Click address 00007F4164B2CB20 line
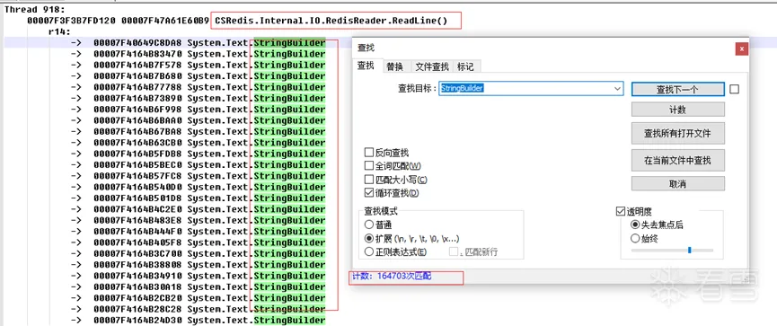 (198, 298)
